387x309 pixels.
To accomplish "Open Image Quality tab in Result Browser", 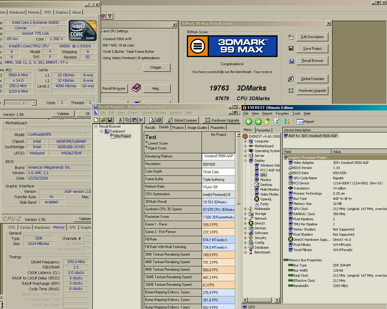I will (197, 128).
